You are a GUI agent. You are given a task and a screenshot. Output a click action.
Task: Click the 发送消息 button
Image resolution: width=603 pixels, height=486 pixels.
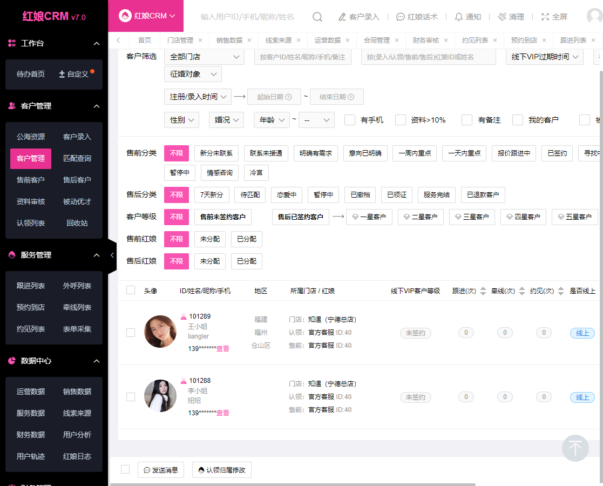[x=161, y=470]
